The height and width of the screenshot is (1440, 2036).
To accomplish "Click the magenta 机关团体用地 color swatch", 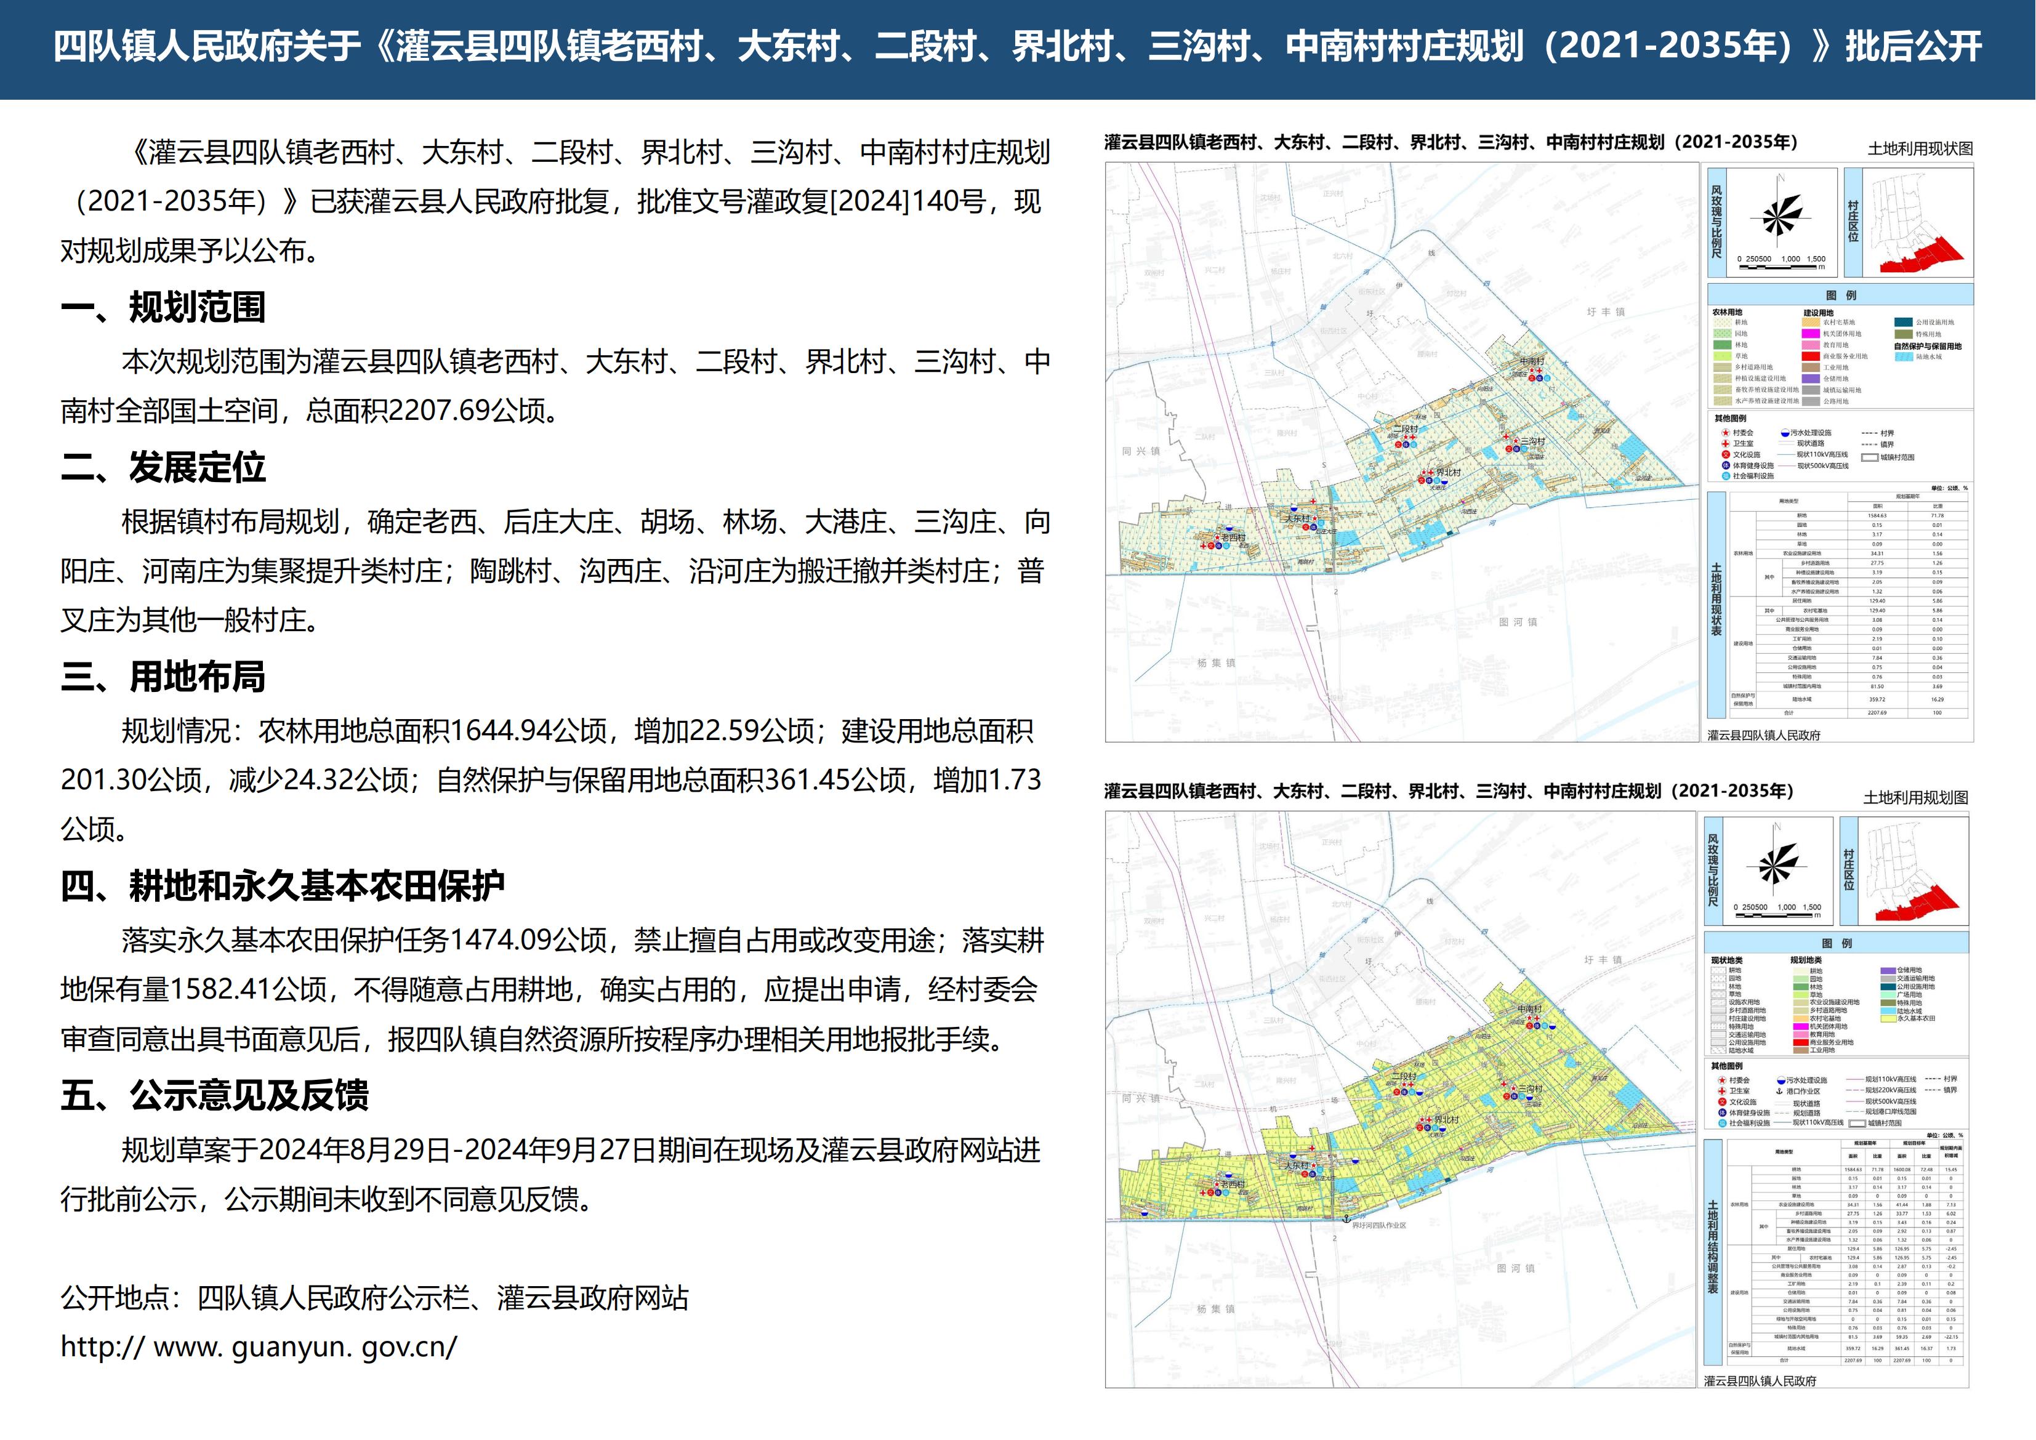I will click(1811, 334).
